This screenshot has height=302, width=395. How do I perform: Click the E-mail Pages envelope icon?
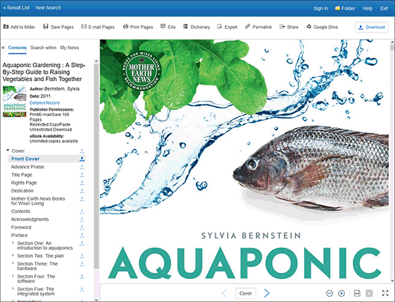84,26
